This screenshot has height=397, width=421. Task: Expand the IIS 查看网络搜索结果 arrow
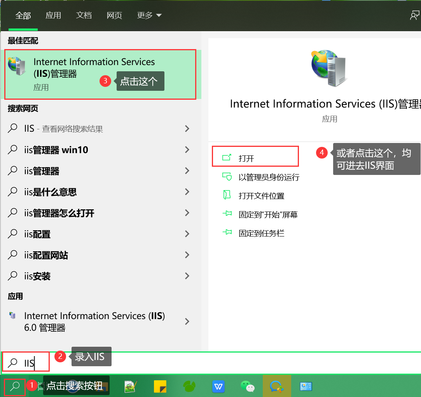click(187, 129)
